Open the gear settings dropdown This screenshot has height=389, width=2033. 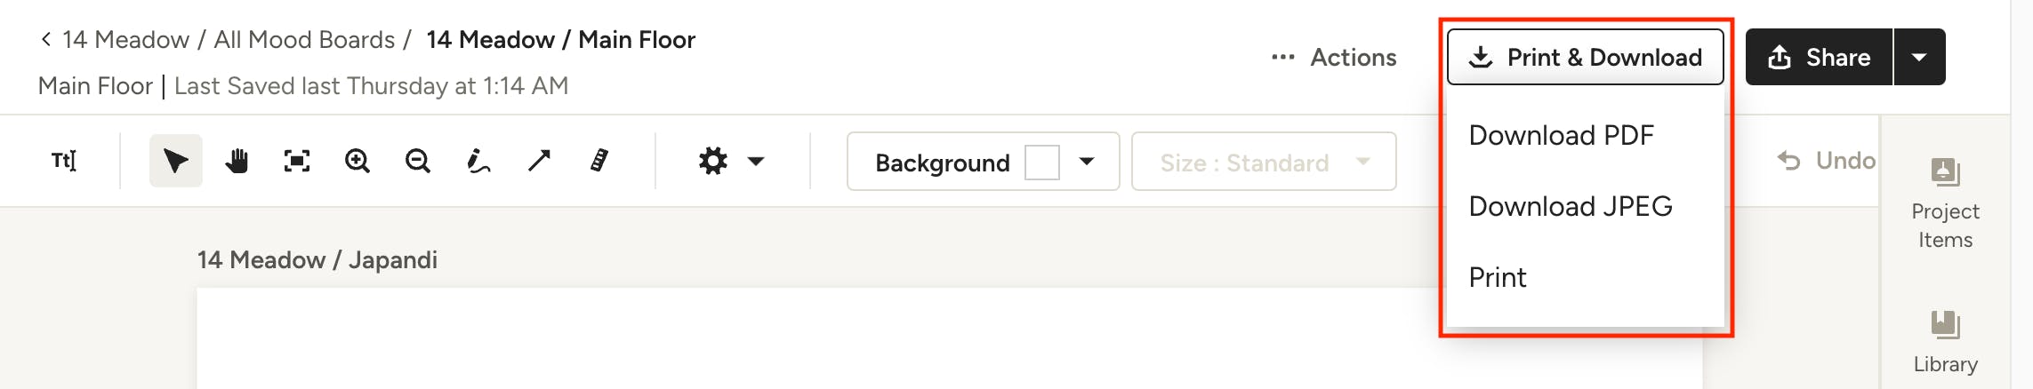click(x=730, y=161)
